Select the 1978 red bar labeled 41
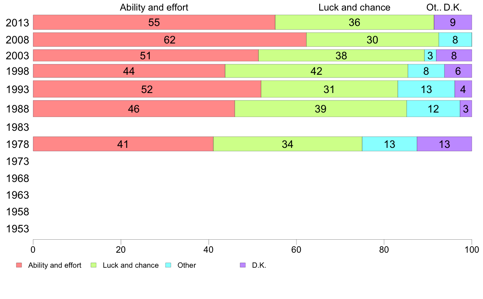Image resolution: width=483 pixels, height=299 pixels. (x=123, y=144)
